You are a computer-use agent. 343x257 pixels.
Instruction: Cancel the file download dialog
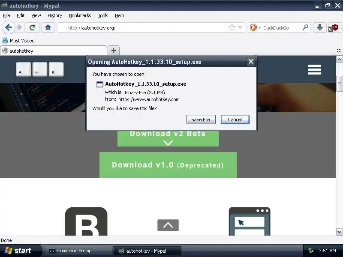click(235, 120)
